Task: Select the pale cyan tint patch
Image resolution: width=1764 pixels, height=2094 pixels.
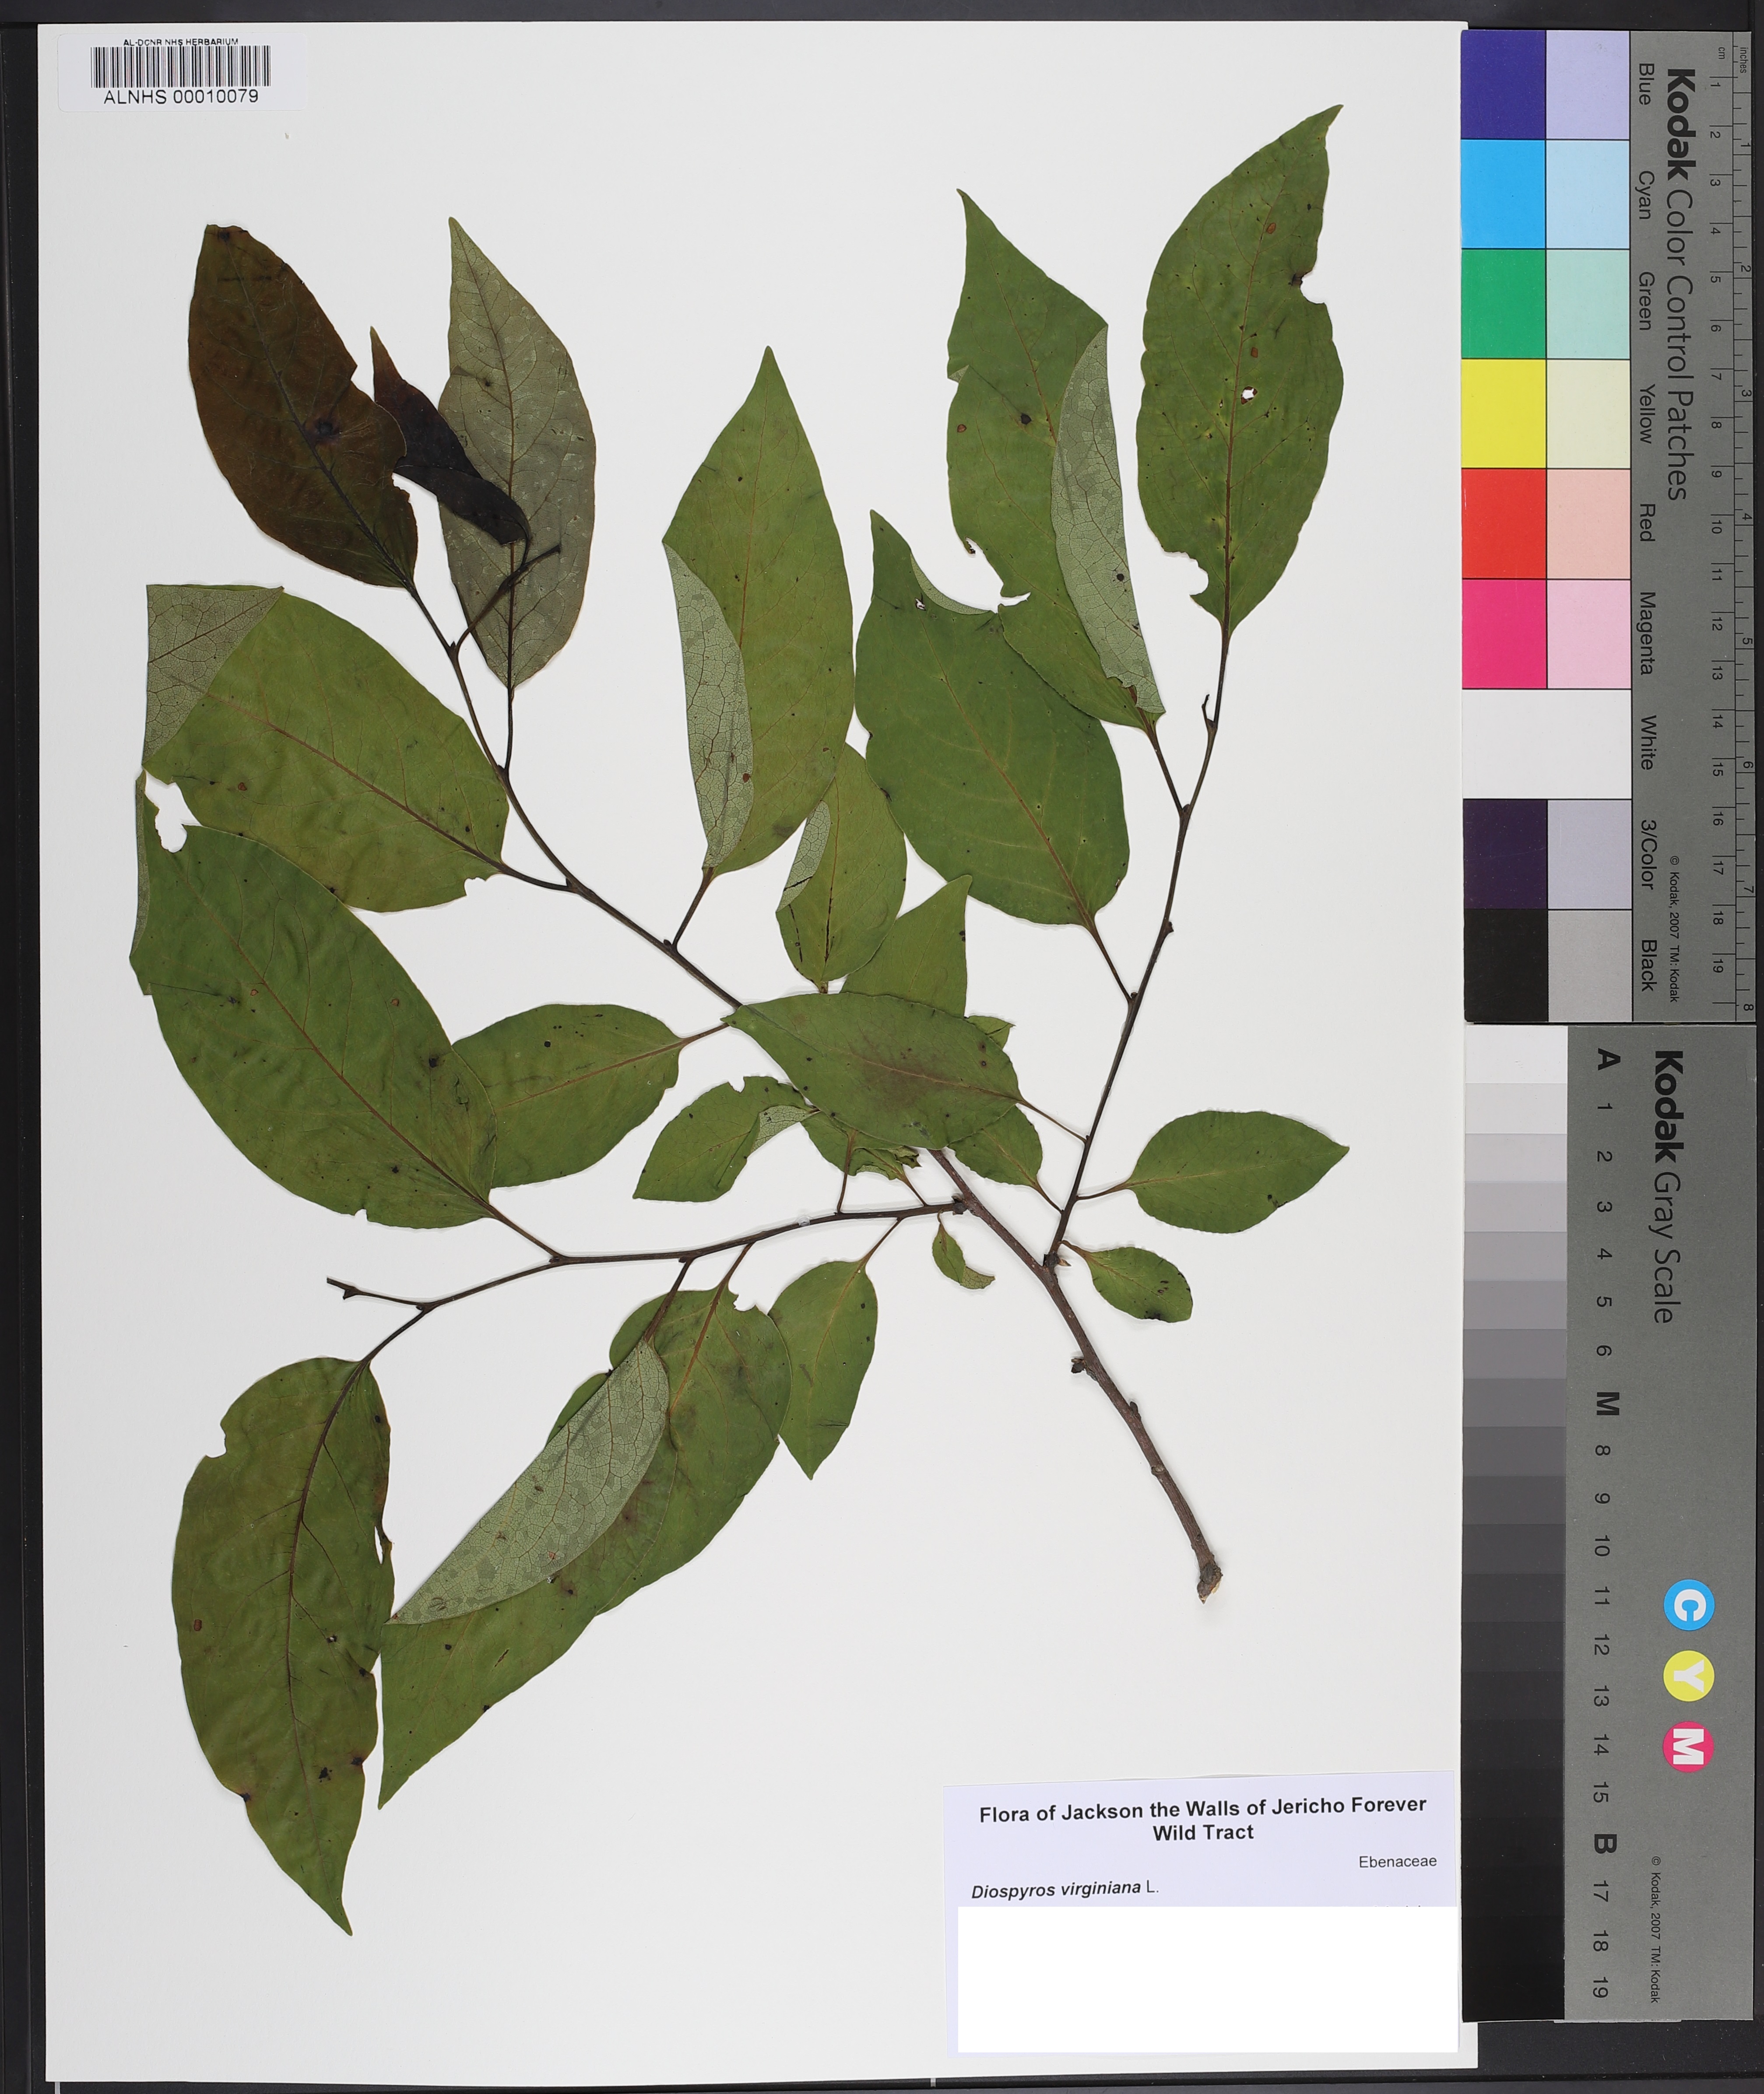Action: coord(1588,194)
